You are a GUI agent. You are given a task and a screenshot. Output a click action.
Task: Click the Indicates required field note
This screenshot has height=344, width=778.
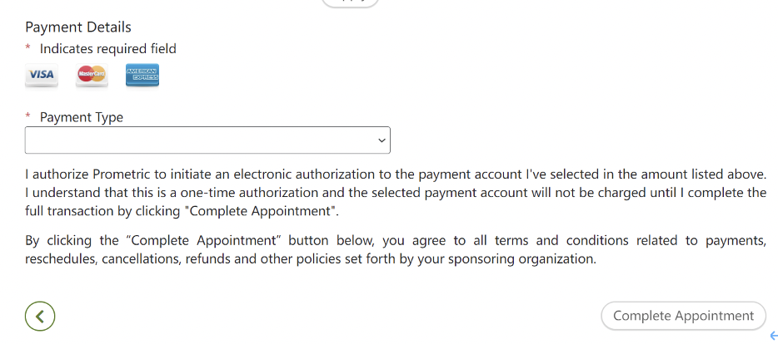[108, 49]
